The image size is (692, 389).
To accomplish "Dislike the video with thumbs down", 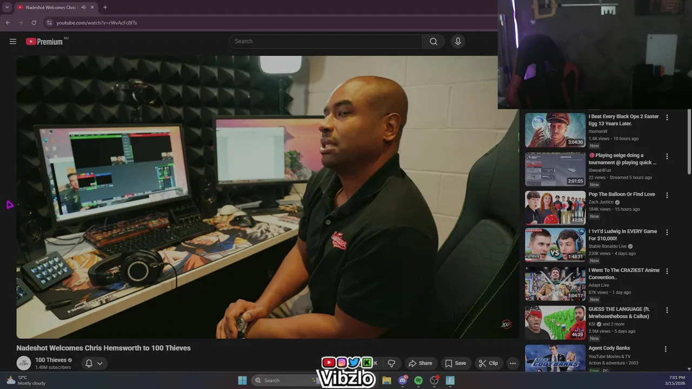I will point(391,364).
